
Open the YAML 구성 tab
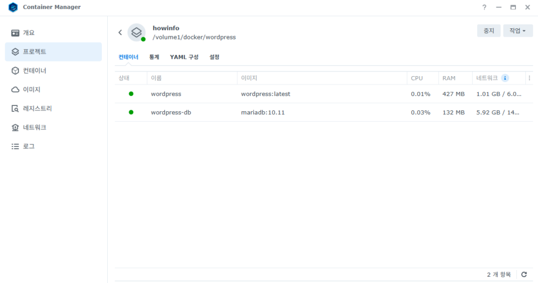point(184,57)
